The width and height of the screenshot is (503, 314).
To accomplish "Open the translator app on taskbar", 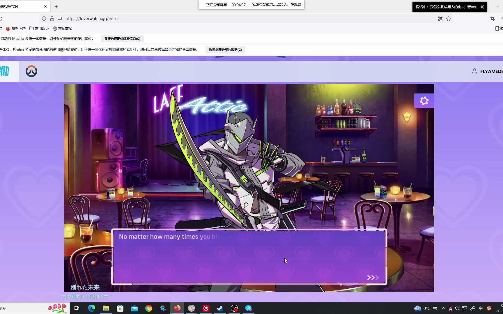I will coord(249,308).
